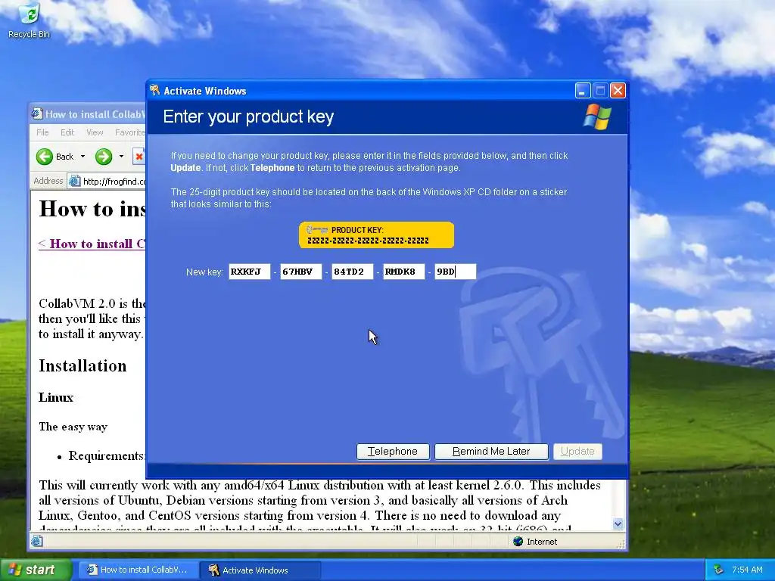Click the yellow PRODUCT KEY sticker image
The height and width of the screenshot is (581, 775).
(x=377, y=235)
